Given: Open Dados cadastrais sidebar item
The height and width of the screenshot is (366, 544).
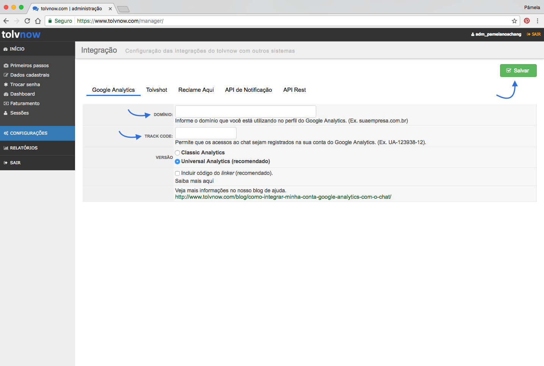Looking at the screenshot, I should coord(27,75).
